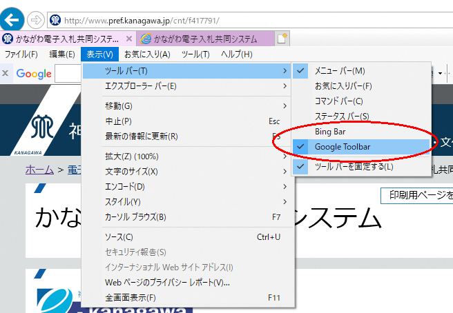Image resolution: width=453 pixels, height=313 pixels.
Task: Open a new tab with blank tab button
Action: coord(282,39)
